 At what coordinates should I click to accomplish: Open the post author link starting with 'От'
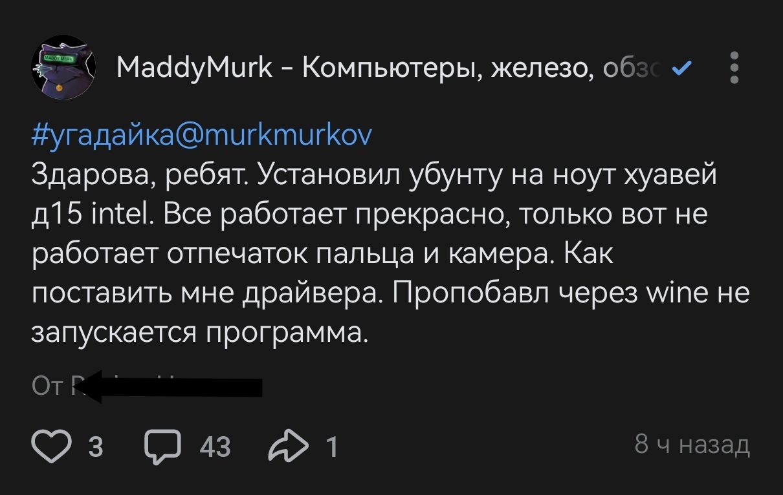tap(48, 386)
